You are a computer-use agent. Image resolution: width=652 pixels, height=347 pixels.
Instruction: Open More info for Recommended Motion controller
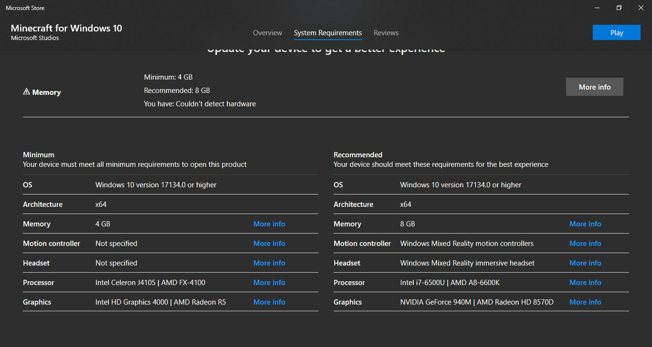tap(585, 244)
